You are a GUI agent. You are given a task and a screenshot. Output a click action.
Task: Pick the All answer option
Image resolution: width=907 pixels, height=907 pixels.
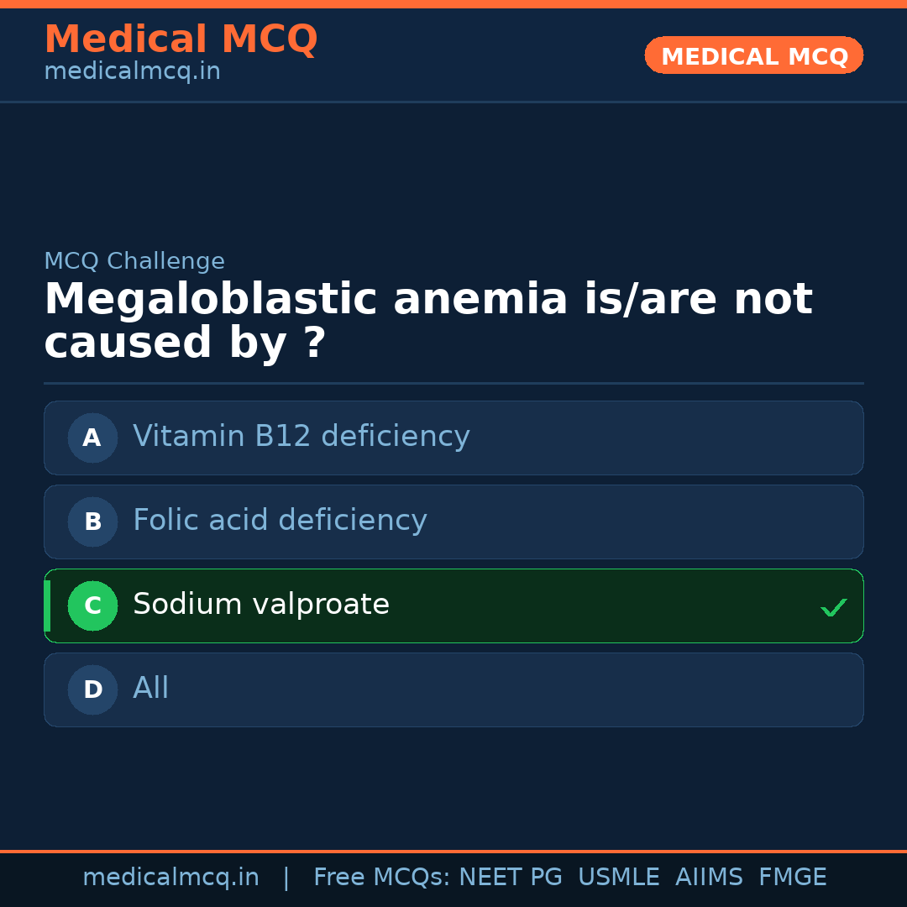click(x=151, y=689)
